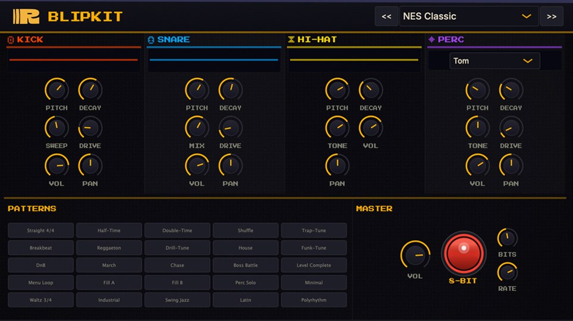Click the Kick VOL knob
573x321 pixels.
point(56,166)
